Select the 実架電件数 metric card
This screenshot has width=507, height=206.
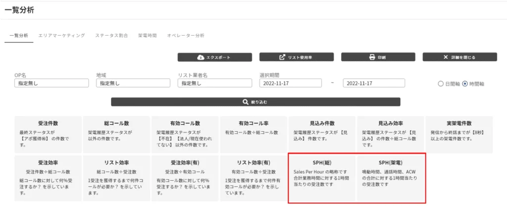pos(459,134)
